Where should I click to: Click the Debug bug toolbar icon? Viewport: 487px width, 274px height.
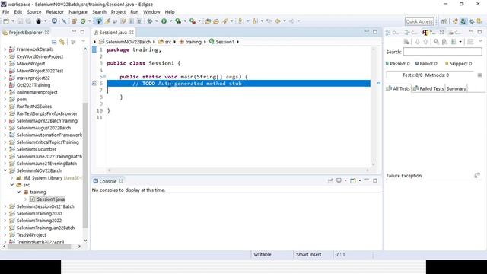click(x=150, y=21)
